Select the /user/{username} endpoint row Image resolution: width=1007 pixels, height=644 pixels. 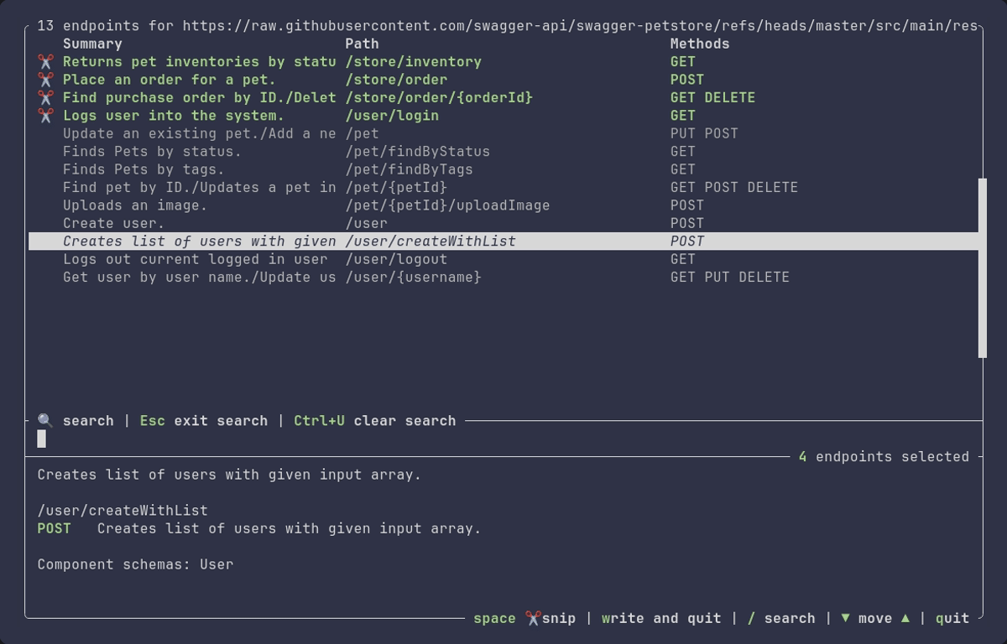tap(503, 278)
